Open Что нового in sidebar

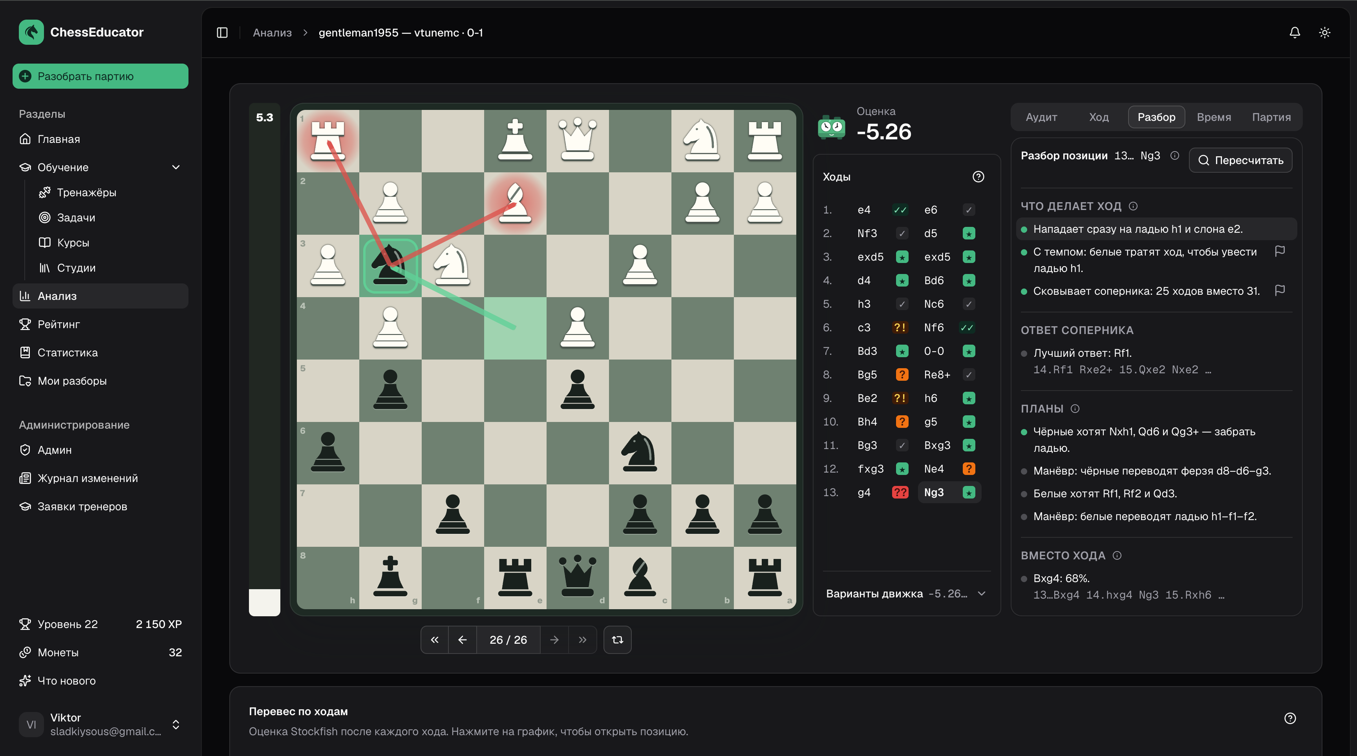click(100, 681)
